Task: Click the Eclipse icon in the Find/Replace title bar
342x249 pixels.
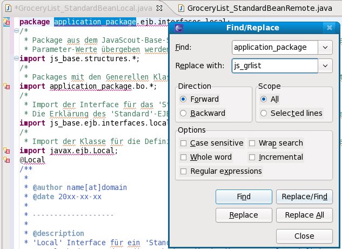Action: (179, 28)
